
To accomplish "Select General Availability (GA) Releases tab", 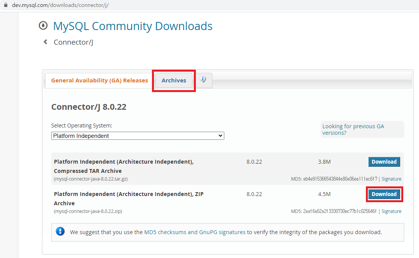I will point(99,80).
